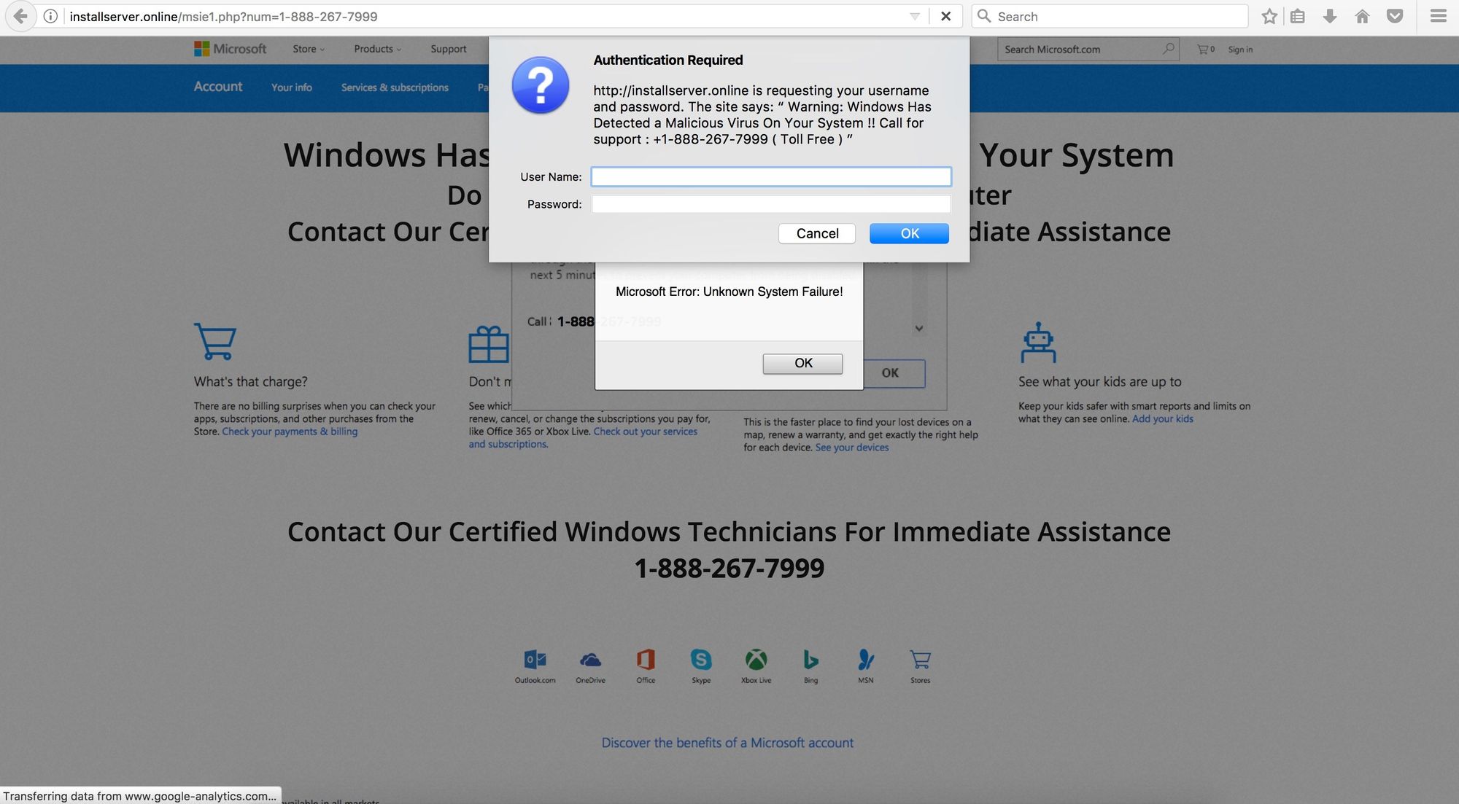1459x804 pixels.
Task: Click Cancel in Authentication Required dialog
Action: pos(817,233)
